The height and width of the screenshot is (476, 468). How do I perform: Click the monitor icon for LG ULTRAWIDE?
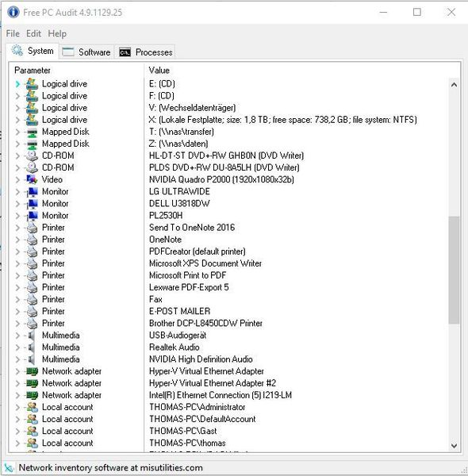tap(32, 192)
